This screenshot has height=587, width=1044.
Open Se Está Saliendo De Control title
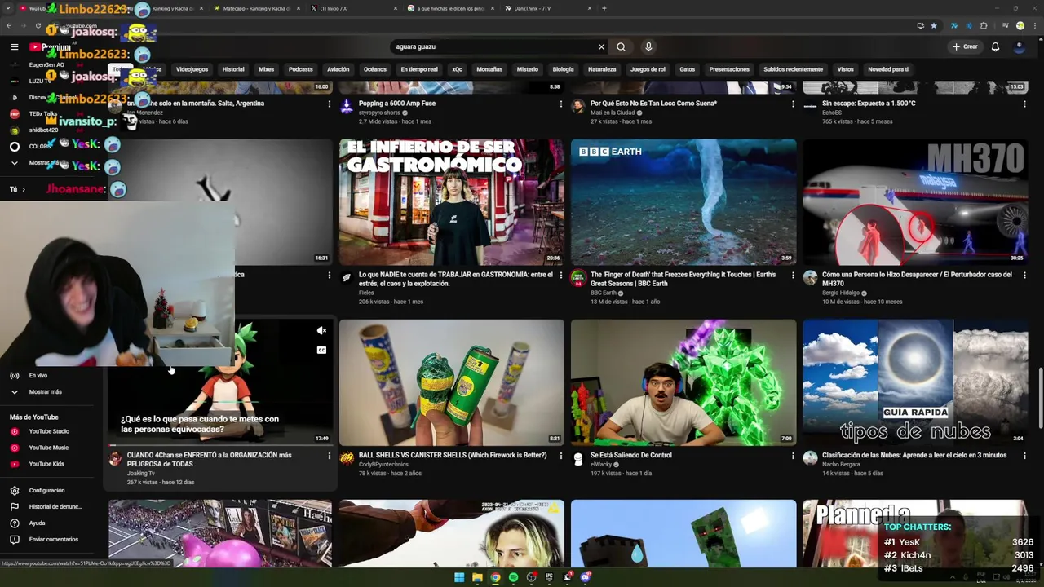click(x=631, y=455)
